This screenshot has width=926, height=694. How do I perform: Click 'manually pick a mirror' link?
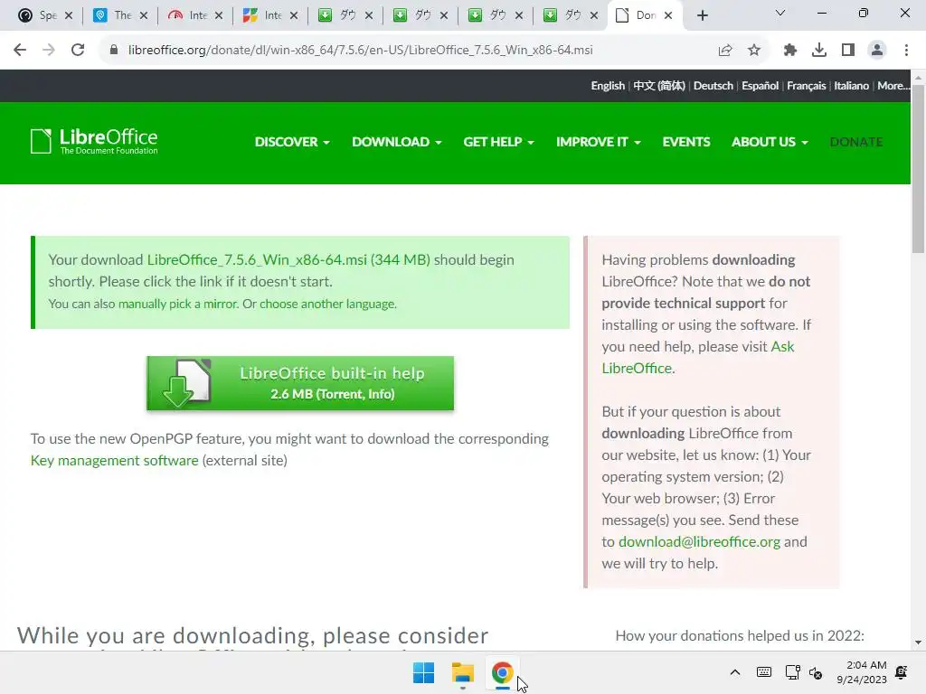pos(178,304)
